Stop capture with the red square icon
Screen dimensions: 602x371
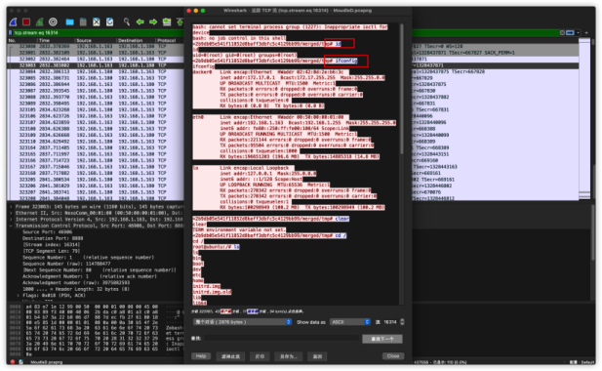coord(26,21)
